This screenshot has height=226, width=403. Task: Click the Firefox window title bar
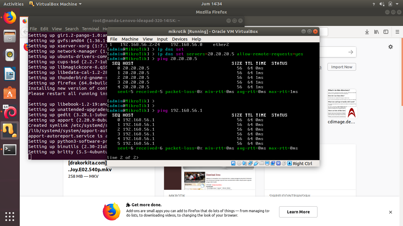tap(211, 12)
